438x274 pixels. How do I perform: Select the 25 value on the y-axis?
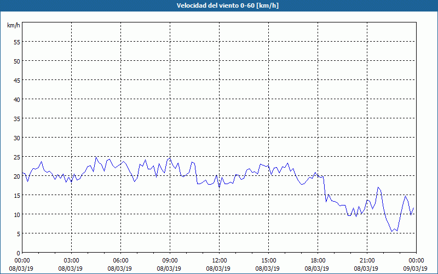click(x=17, y=157)
